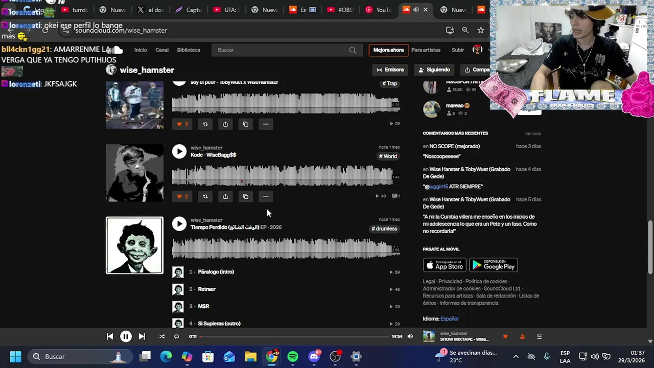Open Spotify from the taskbar
The image size is (654, 368).
pyautogui.click(x=293, y=356)
